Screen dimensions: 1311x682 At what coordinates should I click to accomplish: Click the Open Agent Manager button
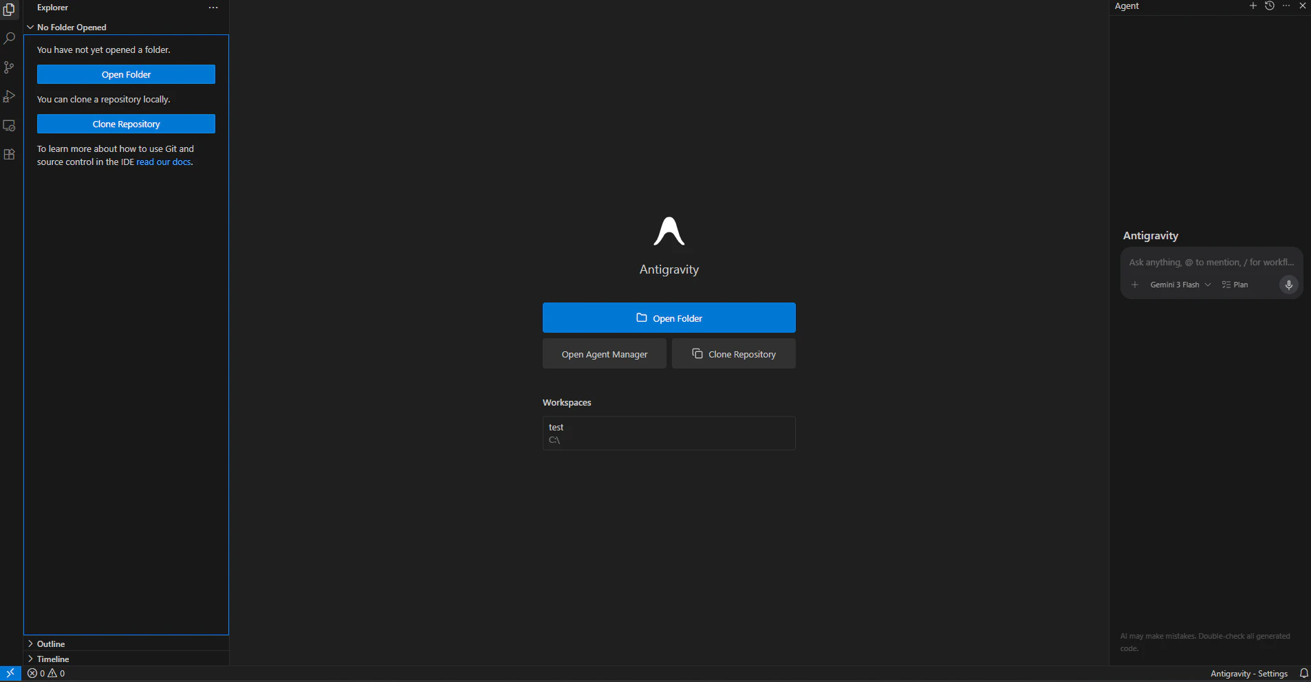click(x=605, y=353)
